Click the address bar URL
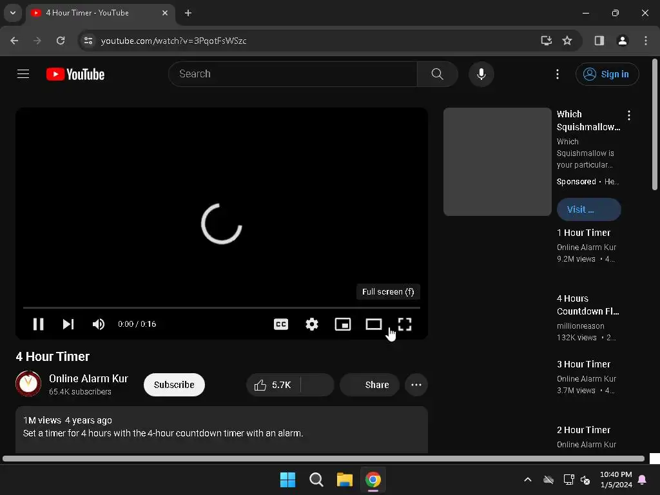Screen dimensions: 660x495 (x=174, y=41)
